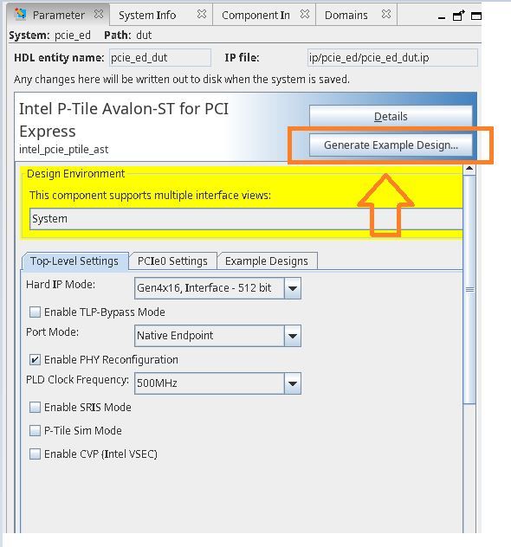Click the Hard IP Mode label
This screenshot has height=547, width=511.
[61, 284]
